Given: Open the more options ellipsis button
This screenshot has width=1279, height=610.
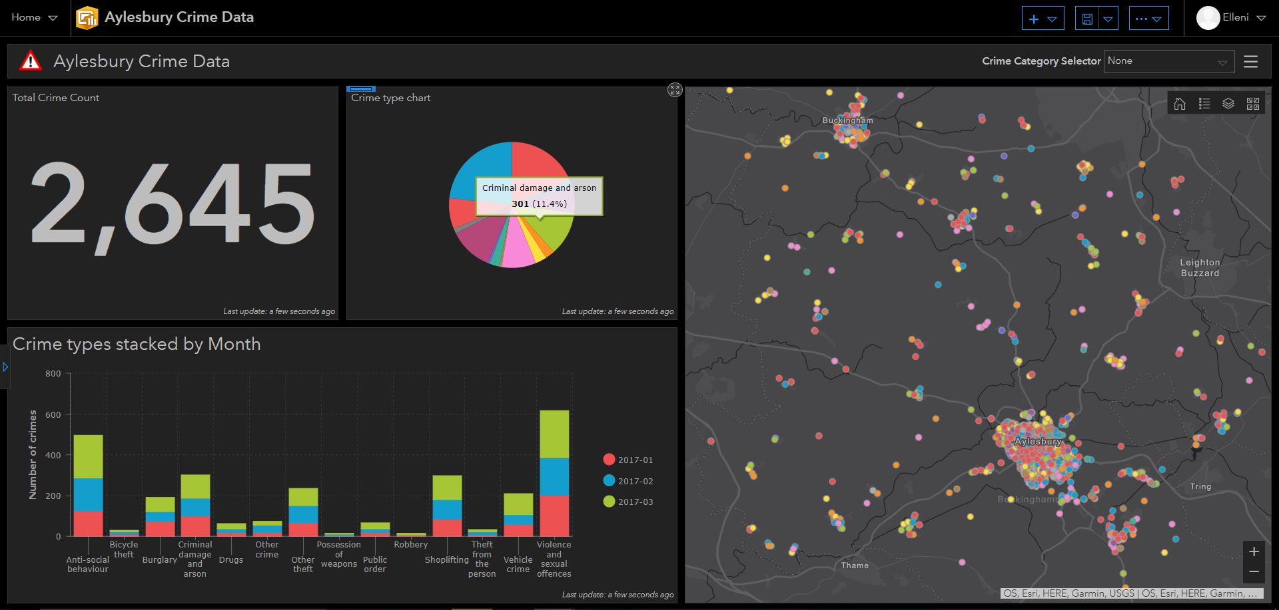Looking at the screenshot, I should (1148, 19).
